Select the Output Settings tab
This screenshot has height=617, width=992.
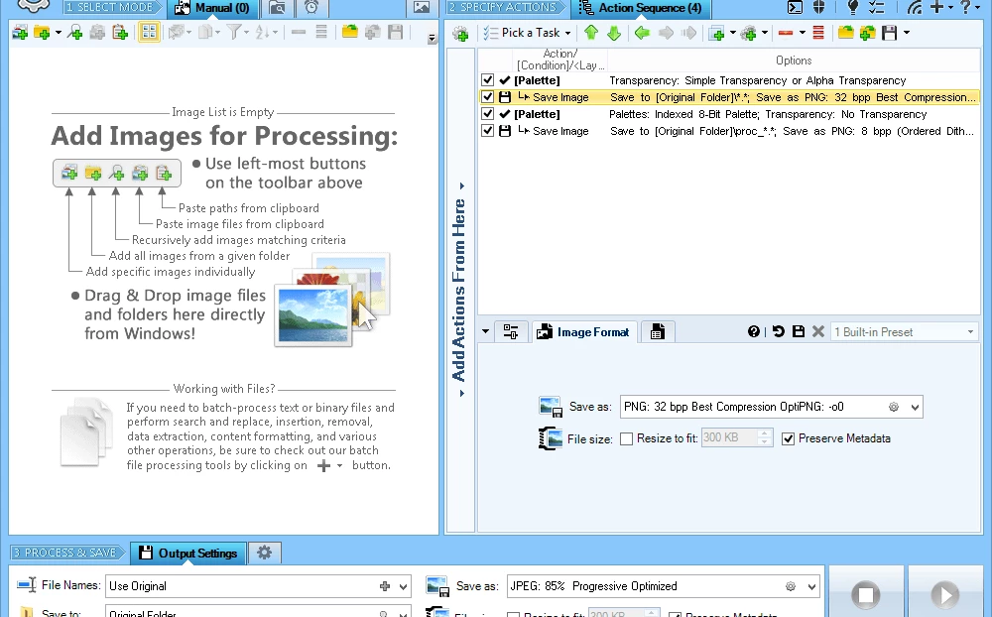(187, 553)
